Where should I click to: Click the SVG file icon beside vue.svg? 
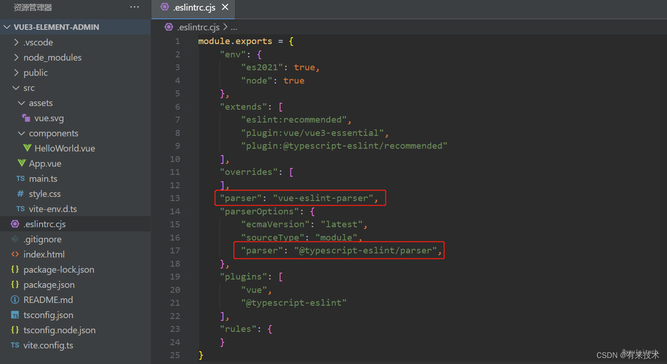point(26,118)
